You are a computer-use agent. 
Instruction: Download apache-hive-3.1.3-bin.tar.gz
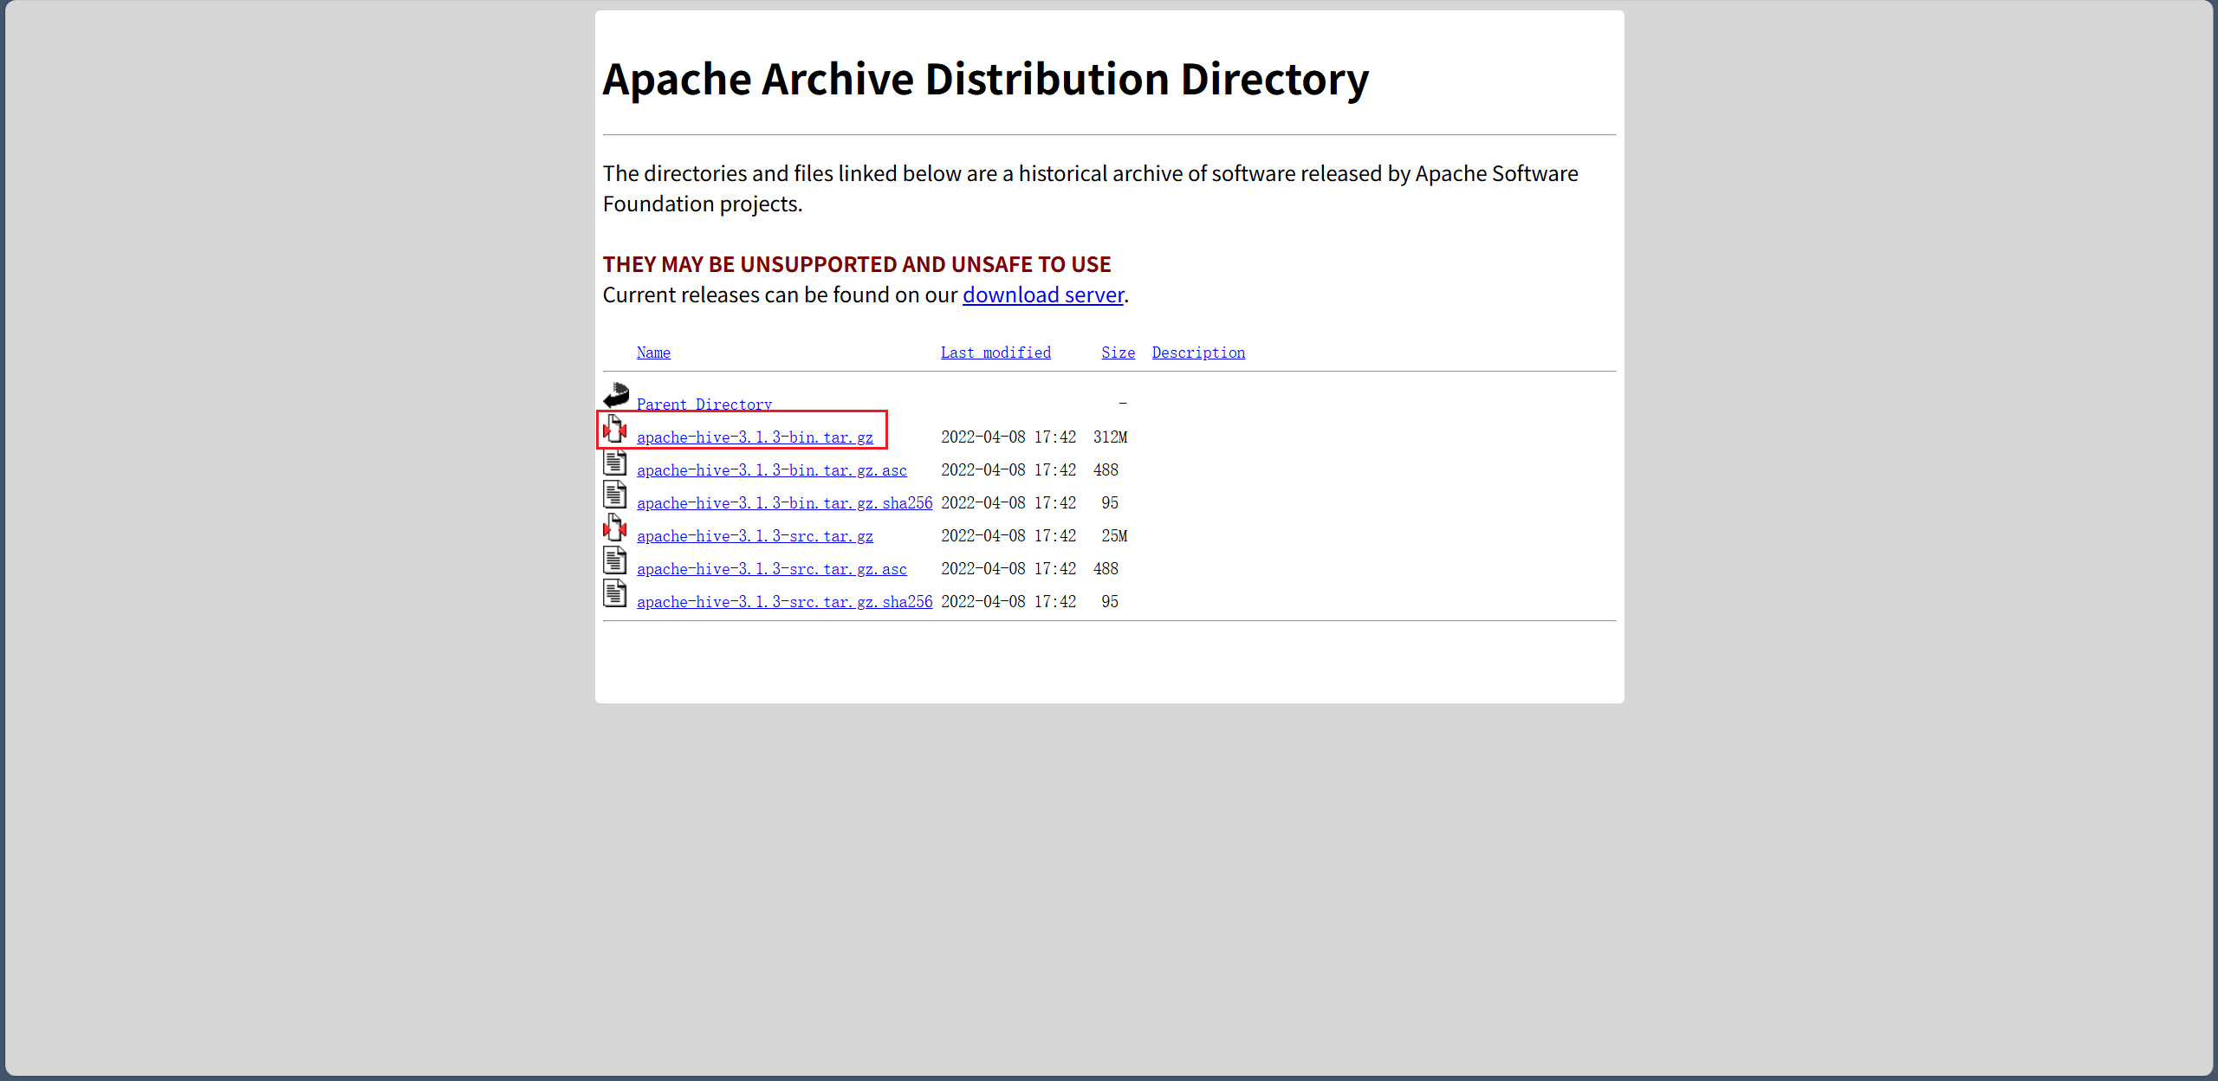[x=755, y=437]
